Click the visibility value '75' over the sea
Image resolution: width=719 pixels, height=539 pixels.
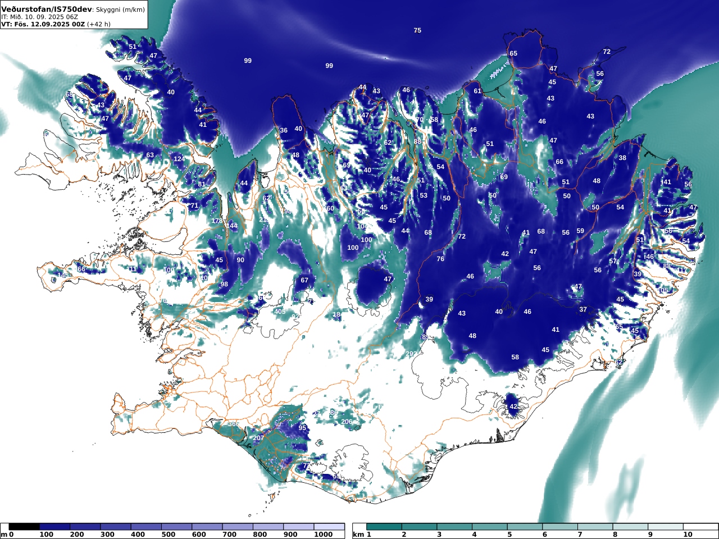pos(417,30)
